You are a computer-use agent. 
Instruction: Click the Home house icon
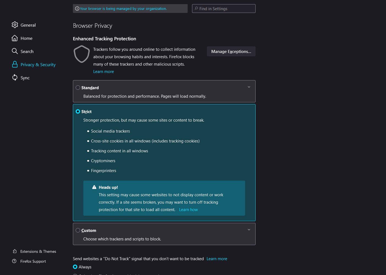[15, 38]
